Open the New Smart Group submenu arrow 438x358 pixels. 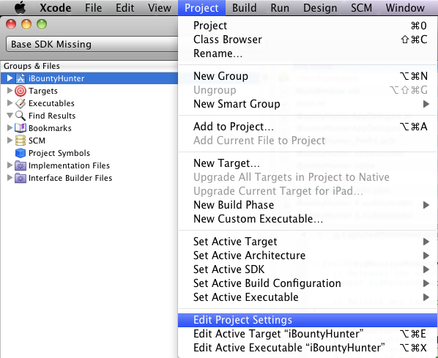click(426, 104)
